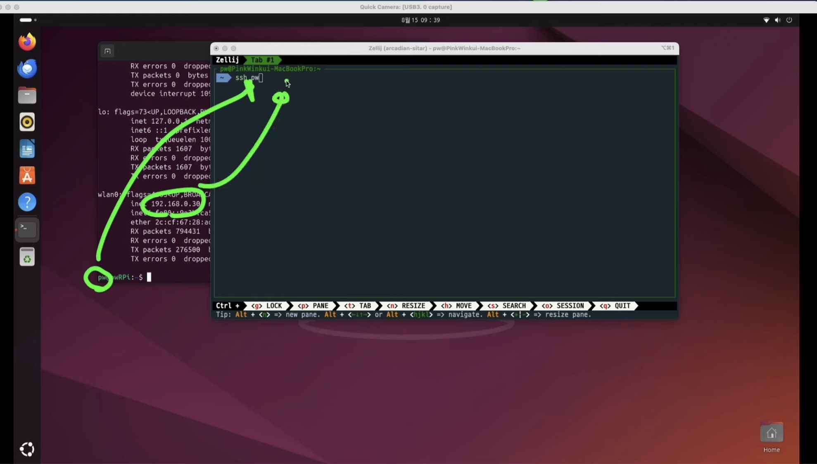Open the Files manager icon
This screenshot has height=464, width=817.
pyautogui.click(x=27, y=95)
